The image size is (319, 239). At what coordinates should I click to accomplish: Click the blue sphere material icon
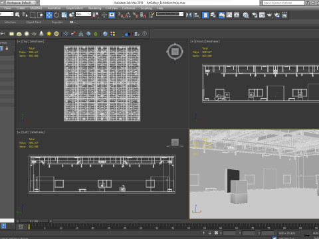(105, 34)
